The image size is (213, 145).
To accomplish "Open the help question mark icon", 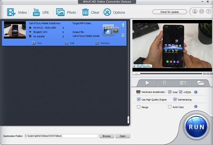I will (x=208, y=12).
